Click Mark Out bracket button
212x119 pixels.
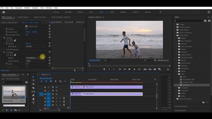click(114, 69)
